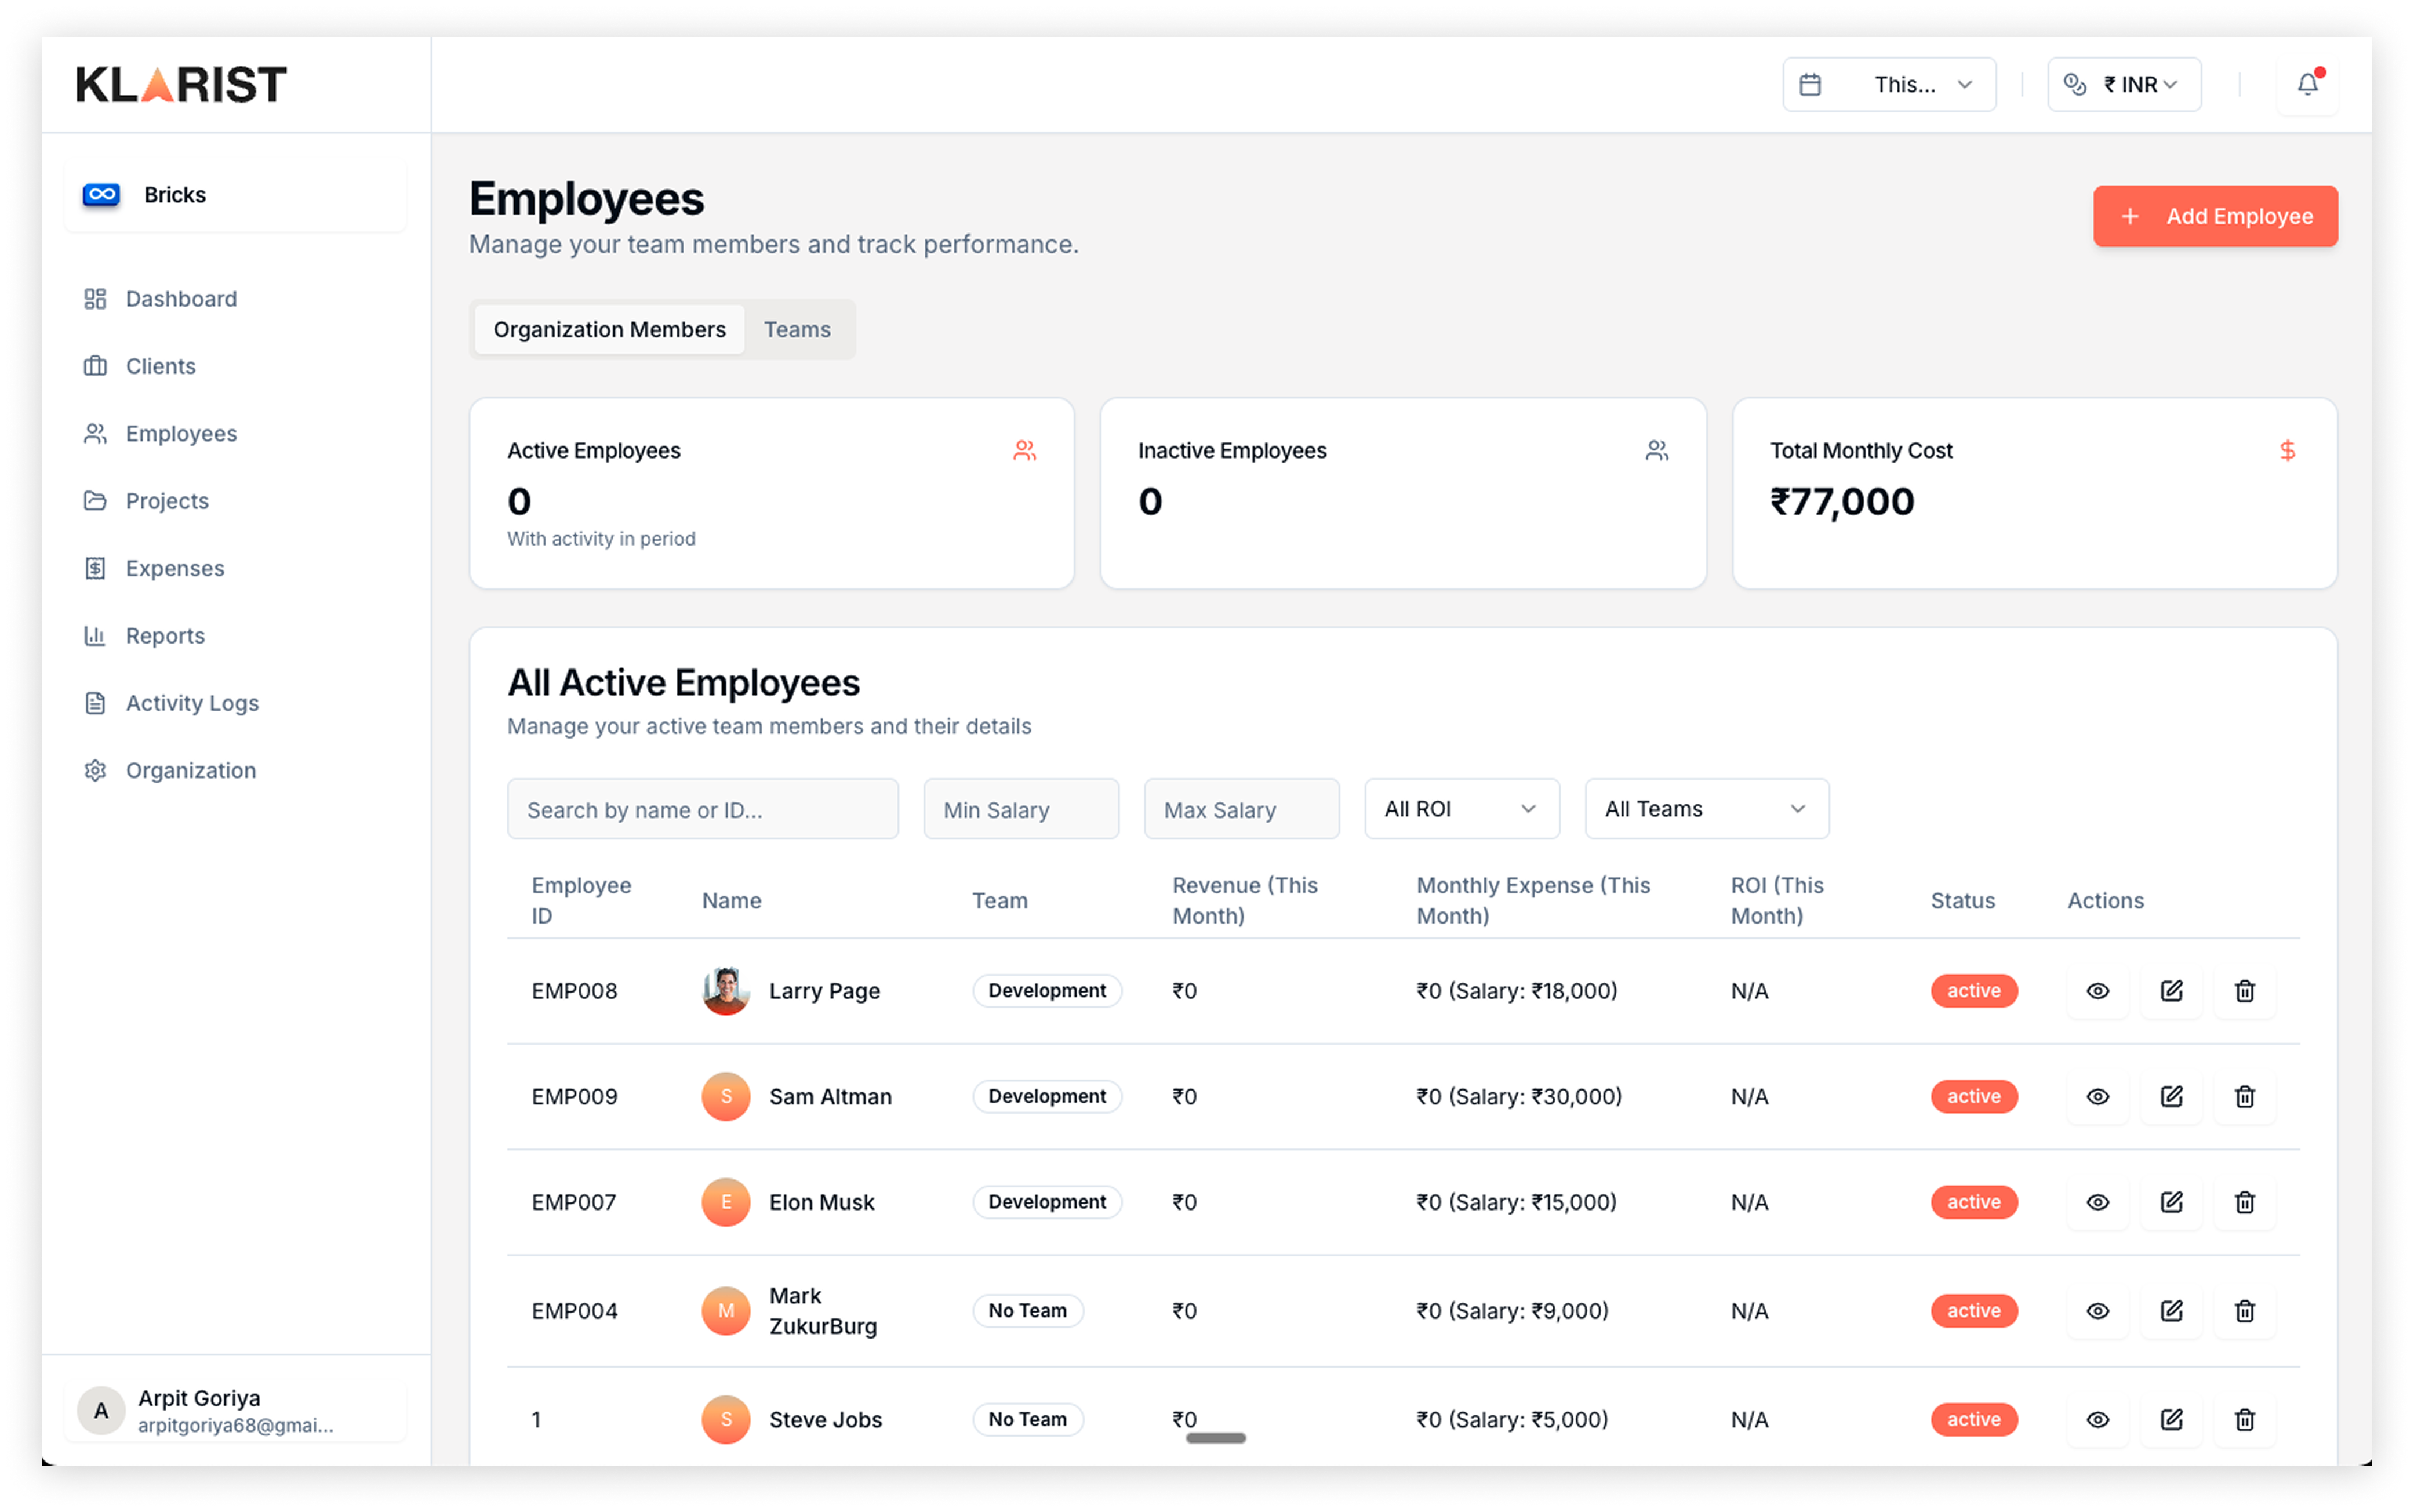Expand the All Teams filter dropdown

coord(1706,809)
